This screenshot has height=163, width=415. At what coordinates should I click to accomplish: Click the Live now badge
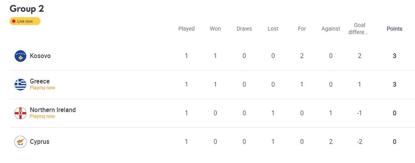(x=25, y=21)
